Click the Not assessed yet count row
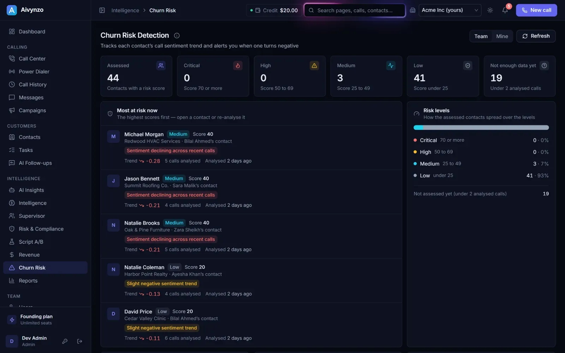 tap(481, 194)
